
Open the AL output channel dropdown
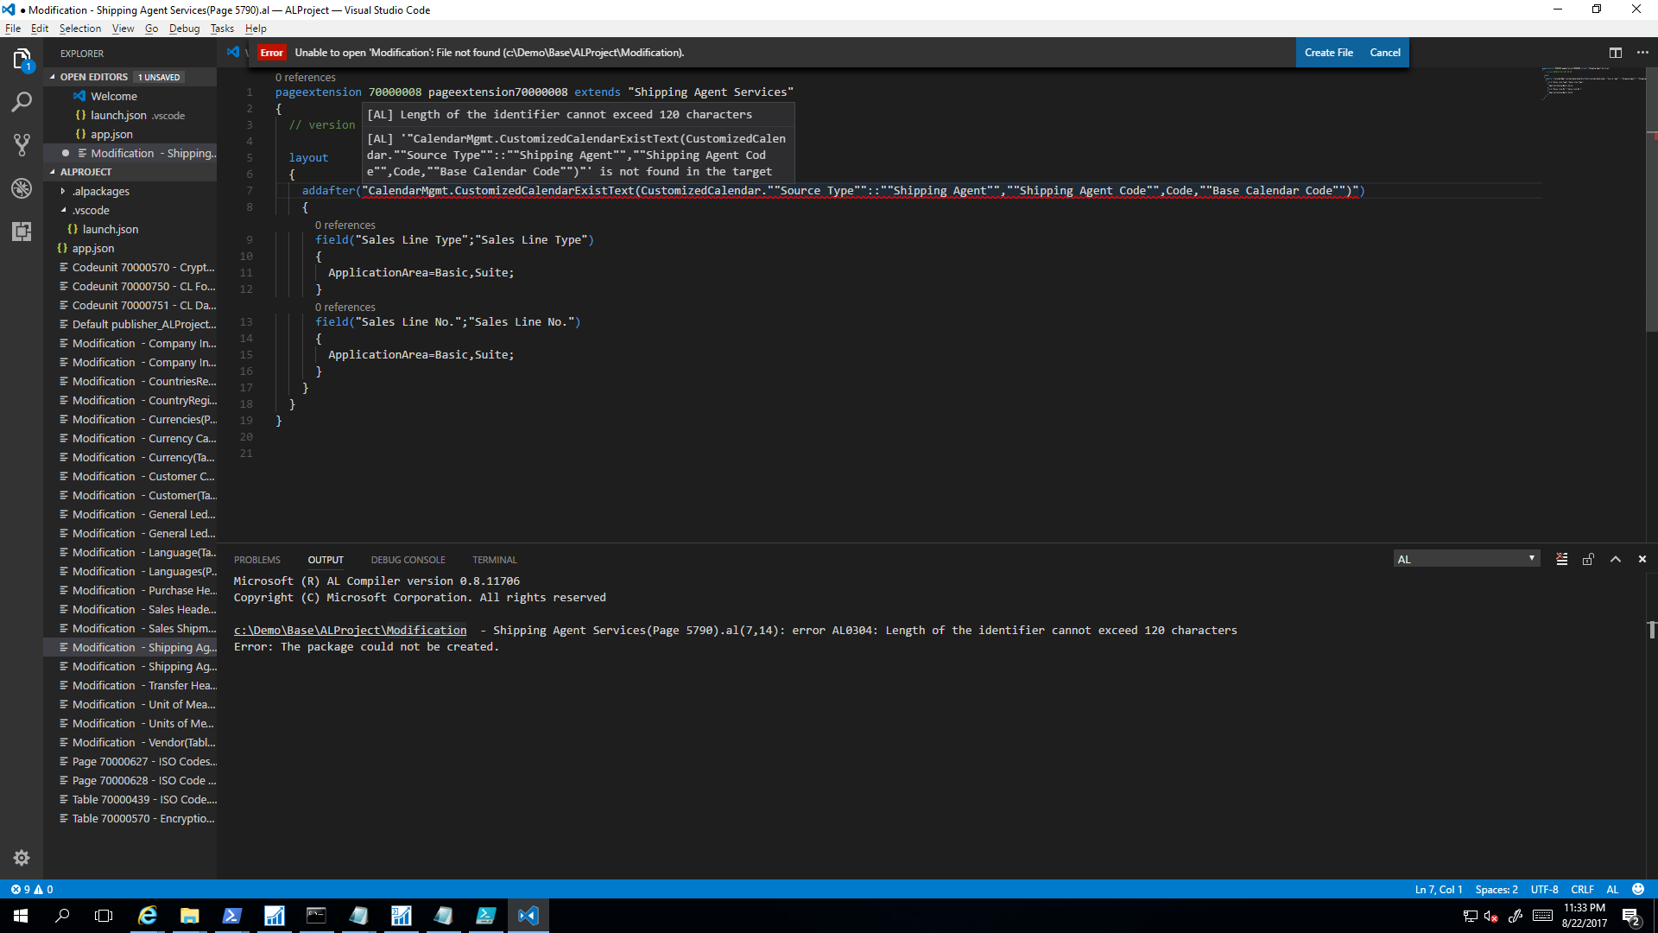(x=1466, y=558)
